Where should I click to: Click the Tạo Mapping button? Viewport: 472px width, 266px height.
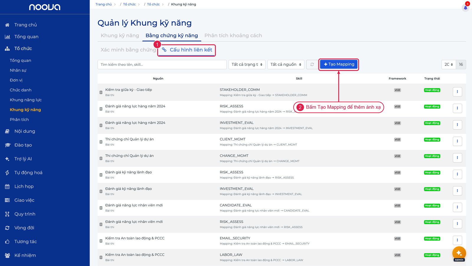pyautogui.click(x=339, y=64)
